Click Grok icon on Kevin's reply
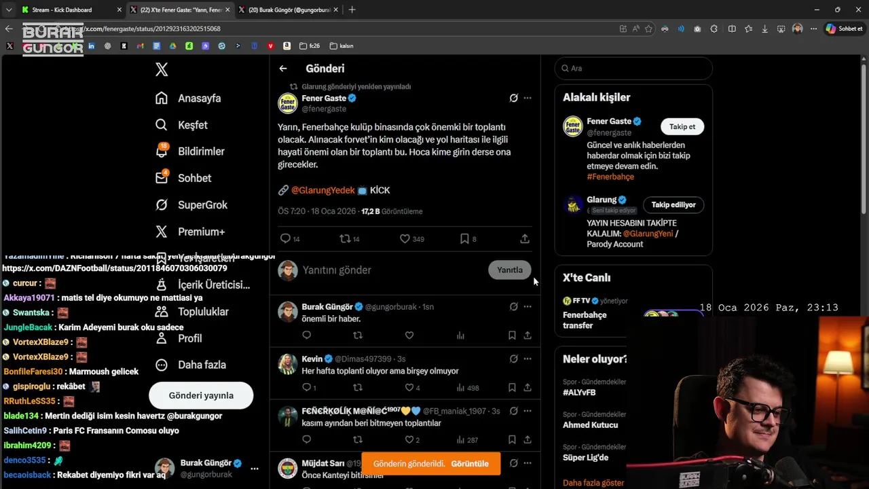 [514, 359]
